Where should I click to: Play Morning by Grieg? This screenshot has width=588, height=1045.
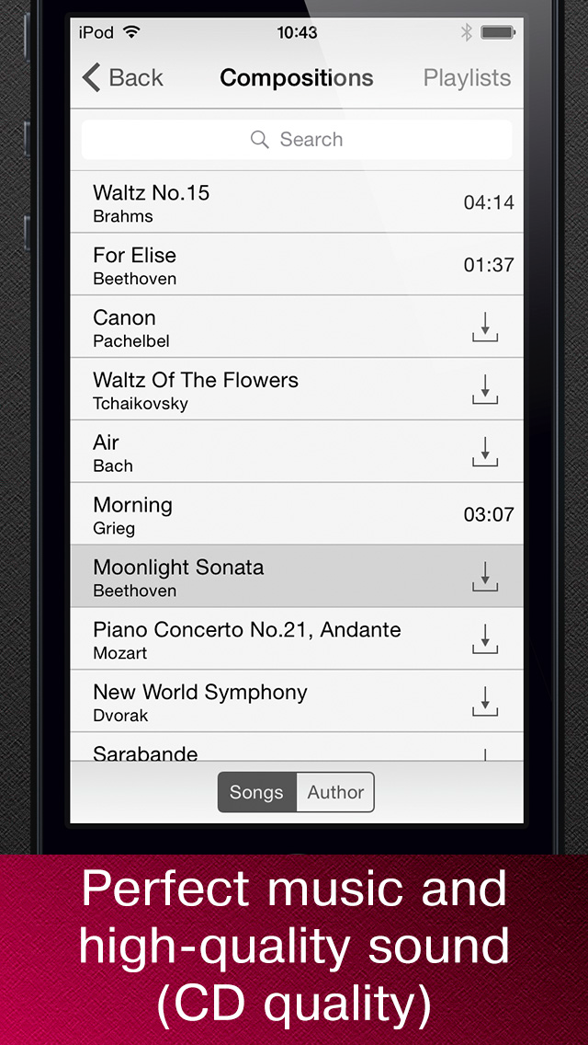(x=297, y=514)
